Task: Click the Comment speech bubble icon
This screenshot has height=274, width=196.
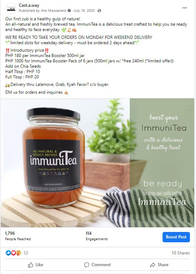Action: tap(86, 265)
